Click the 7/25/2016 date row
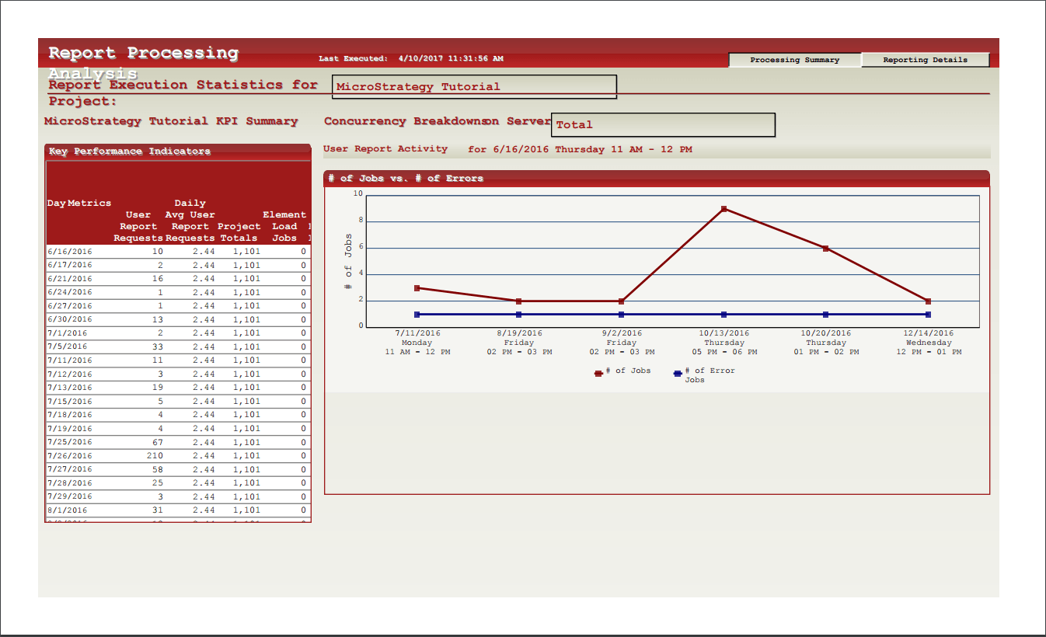Image resolution: width=1046 pixels, height=637 pixels. pos(70,442)
